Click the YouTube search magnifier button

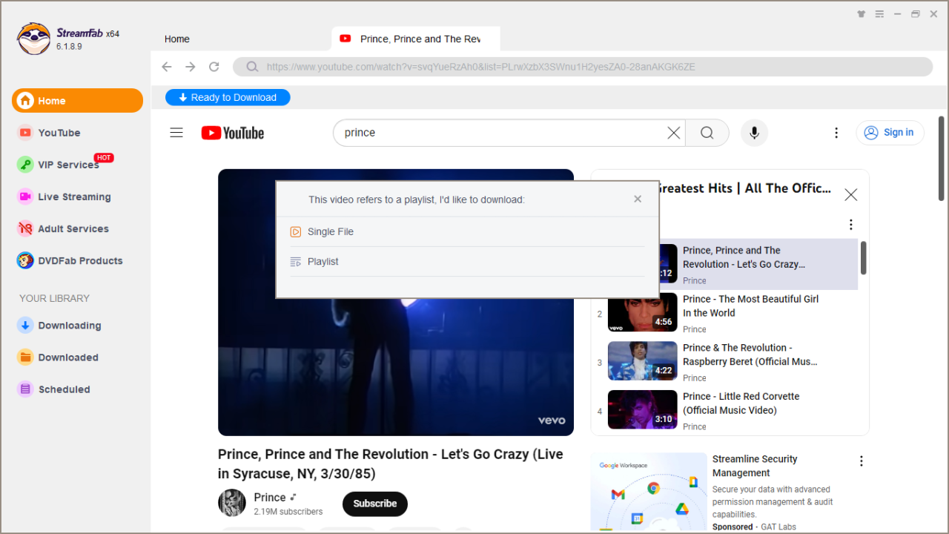[x=707, y=133]
